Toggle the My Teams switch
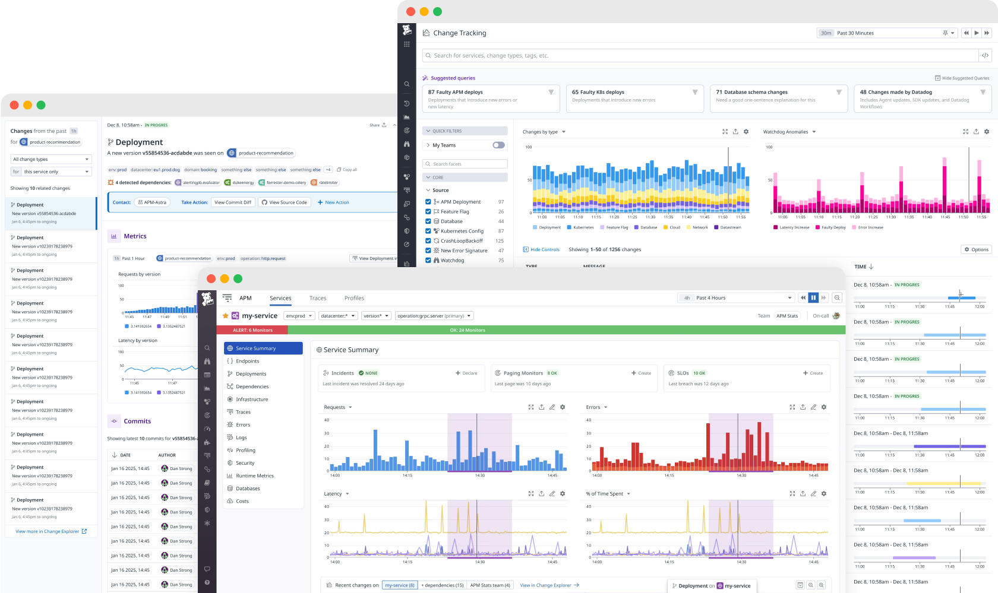This screenshot has width=998, height=593. point(498,145)
